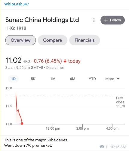Open the three-dot more options menu
The width and height of the screenshot is (129, 151).
click(94, 20)
